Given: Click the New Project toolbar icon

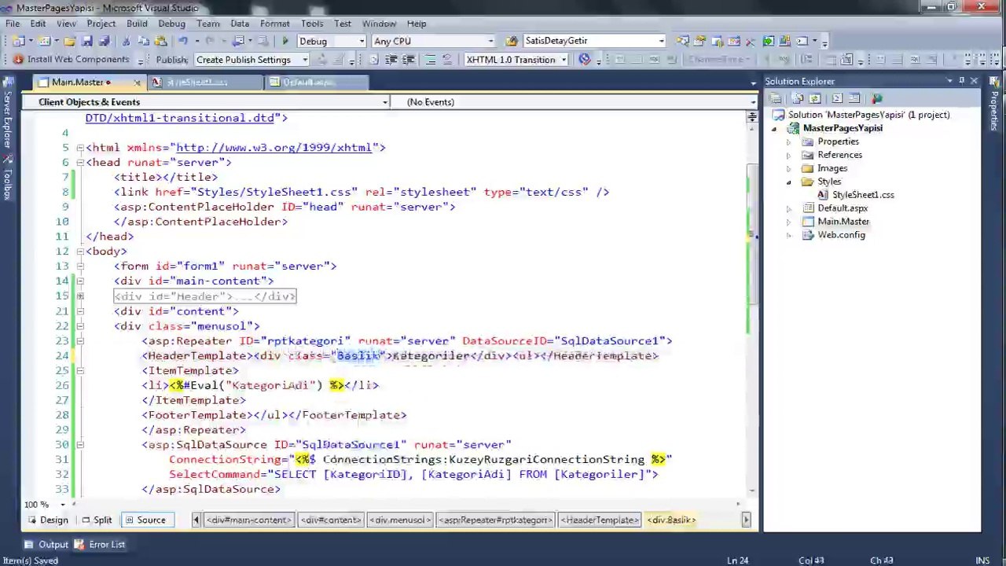Looking at the screenshot, I should pos(19,41).
